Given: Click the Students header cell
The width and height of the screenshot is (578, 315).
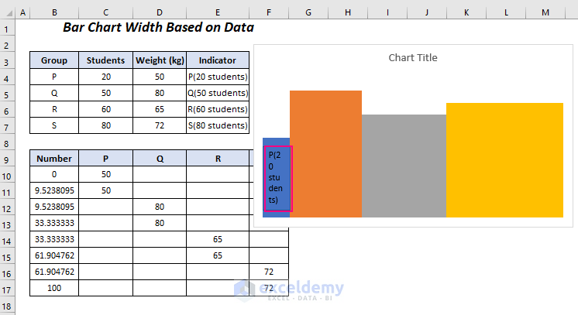Looking at the screenshot, I should [x=106, y=60].
